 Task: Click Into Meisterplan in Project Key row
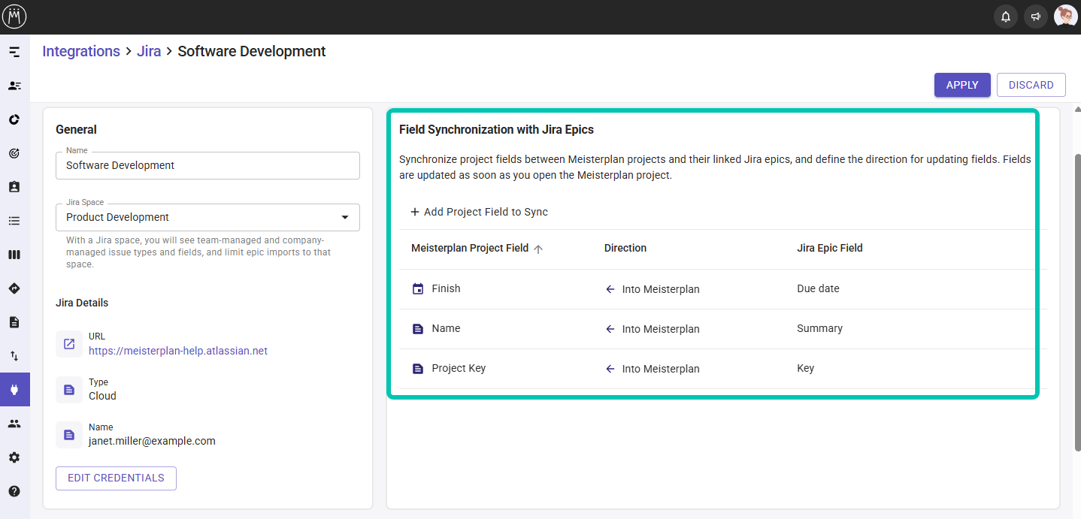coord(661,369)
